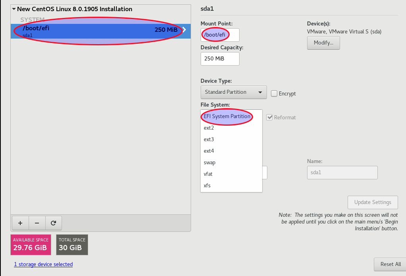The height and width of the screenshot is (276, 406).
Task: Choose ext3 file system option
Action: point(209,140)
